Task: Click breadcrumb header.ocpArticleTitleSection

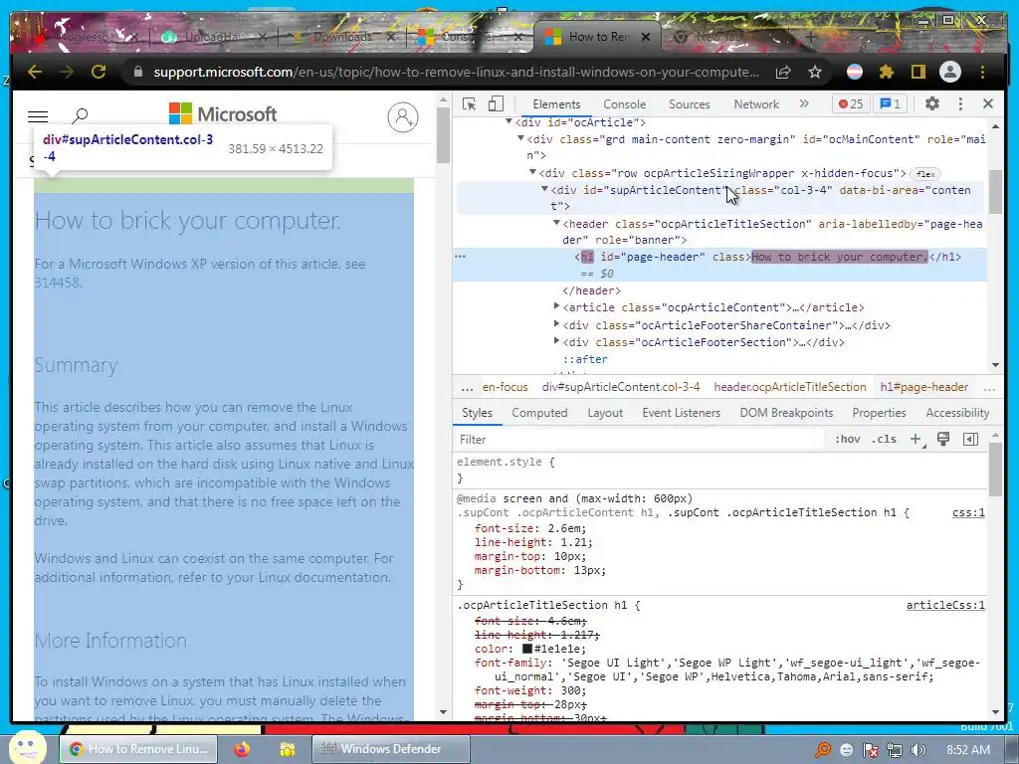Action: click(789, 387)
